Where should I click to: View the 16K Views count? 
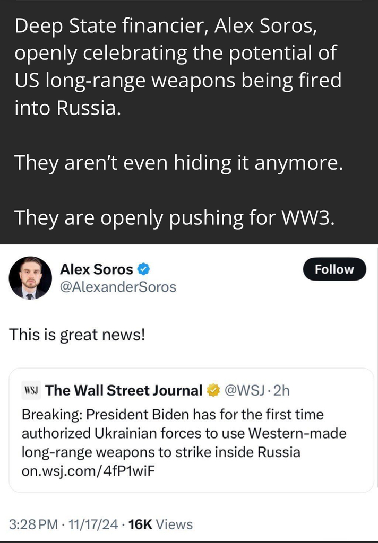click(160, 524)
